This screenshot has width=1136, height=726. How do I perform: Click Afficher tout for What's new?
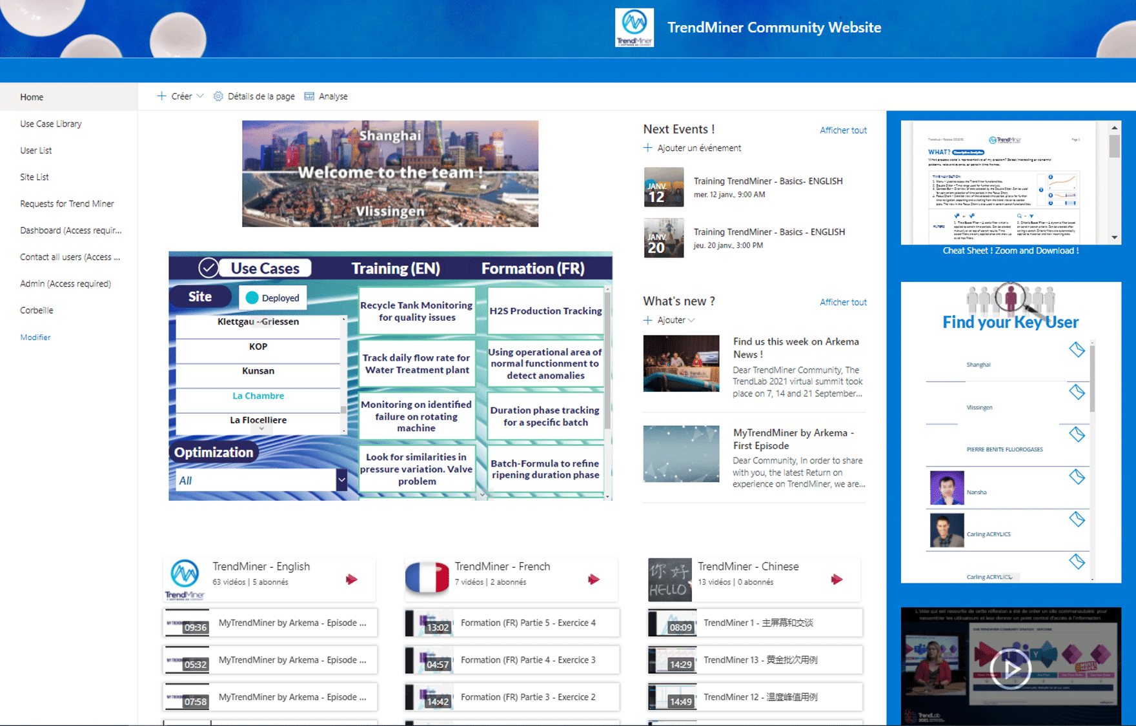pos(843,302)
